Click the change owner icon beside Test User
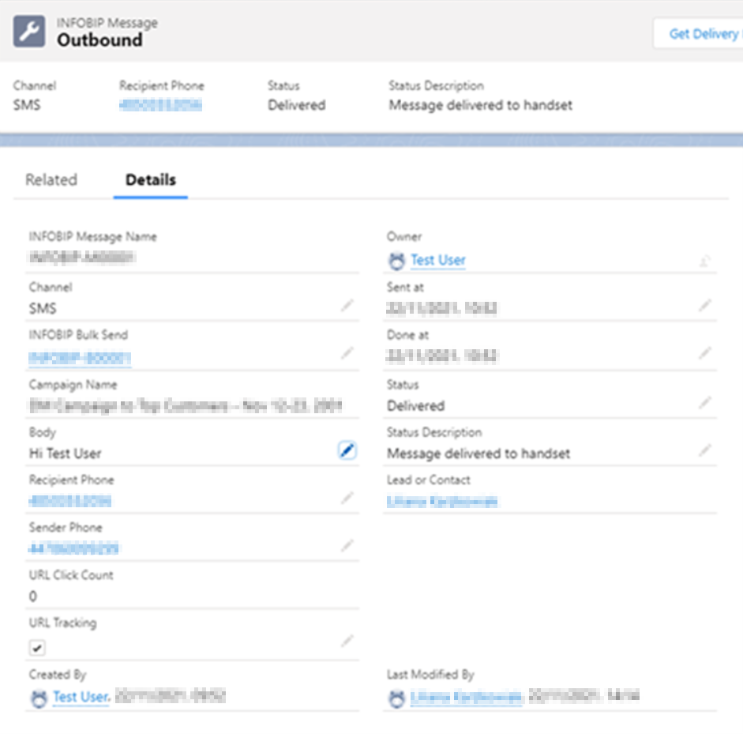This screenshot has height=734, width=743. coord(704,260)
